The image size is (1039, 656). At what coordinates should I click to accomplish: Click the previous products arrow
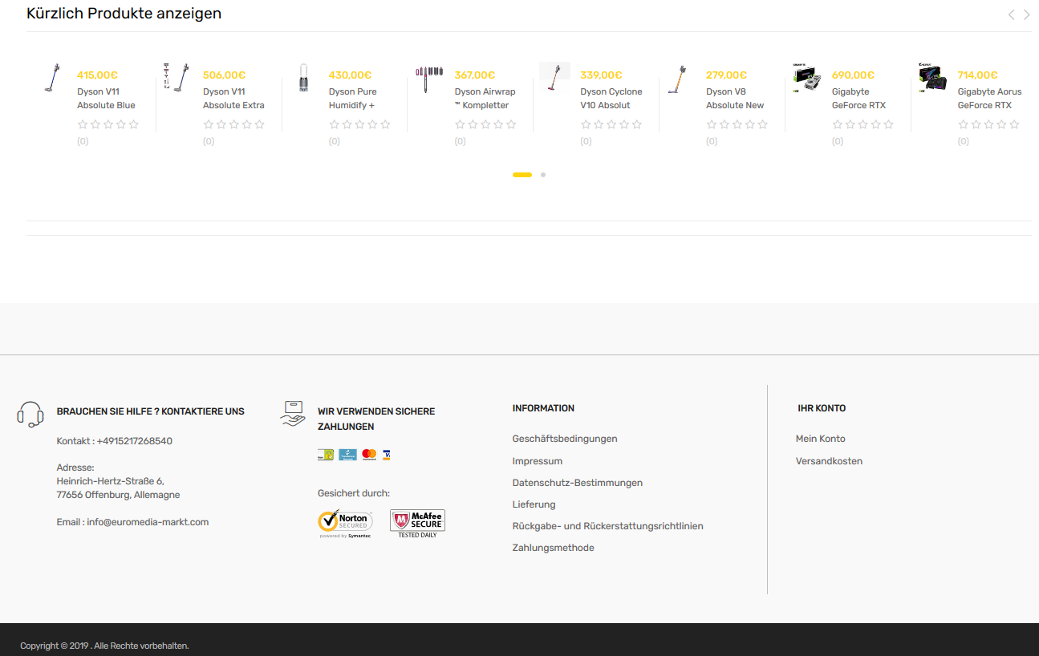1011,14
